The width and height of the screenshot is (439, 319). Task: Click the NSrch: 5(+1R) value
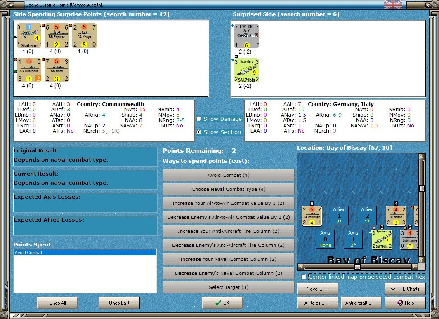(111, 131)
